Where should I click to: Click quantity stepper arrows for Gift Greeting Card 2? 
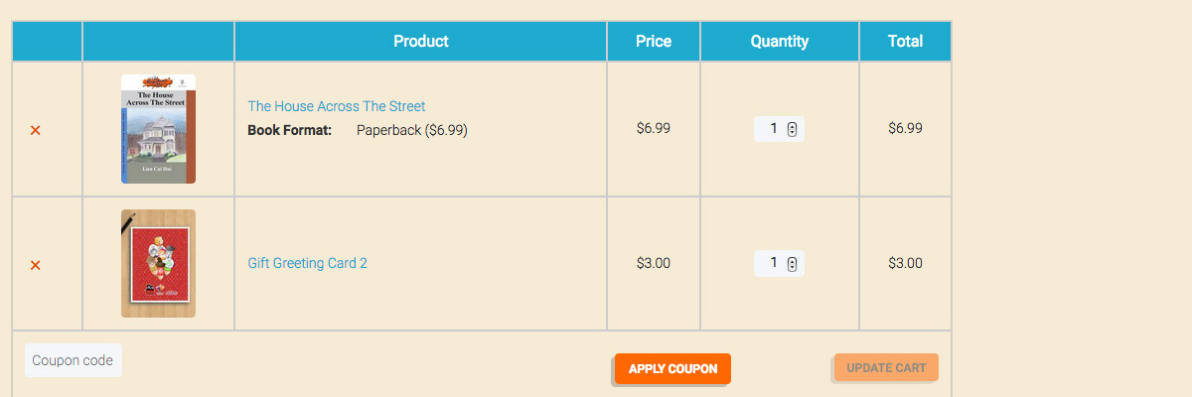click(792, 264)
